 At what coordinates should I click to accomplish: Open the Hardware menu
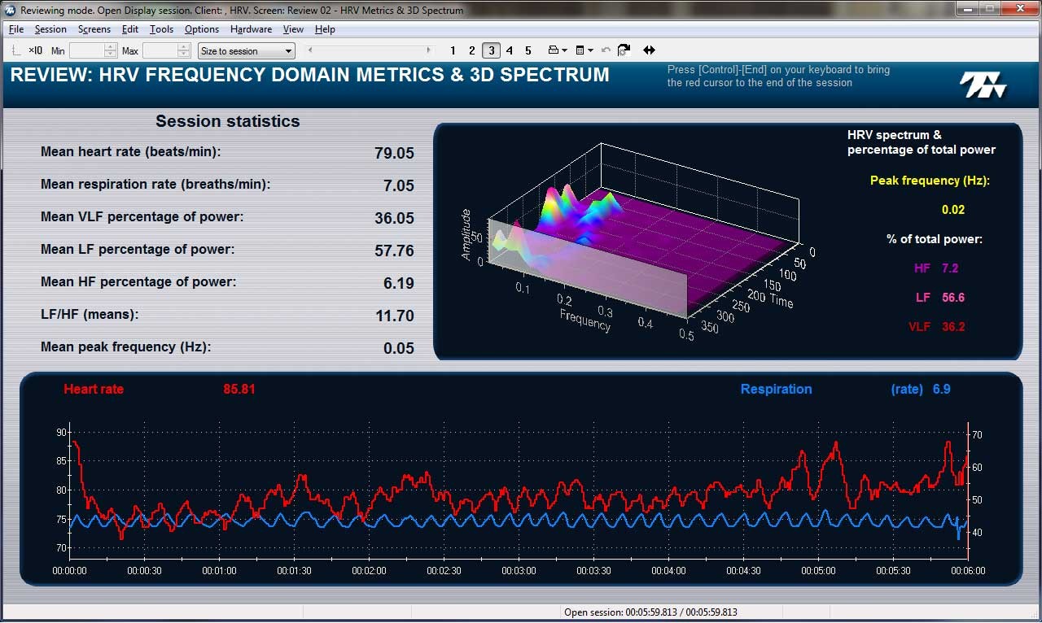(x=251, y=29)
